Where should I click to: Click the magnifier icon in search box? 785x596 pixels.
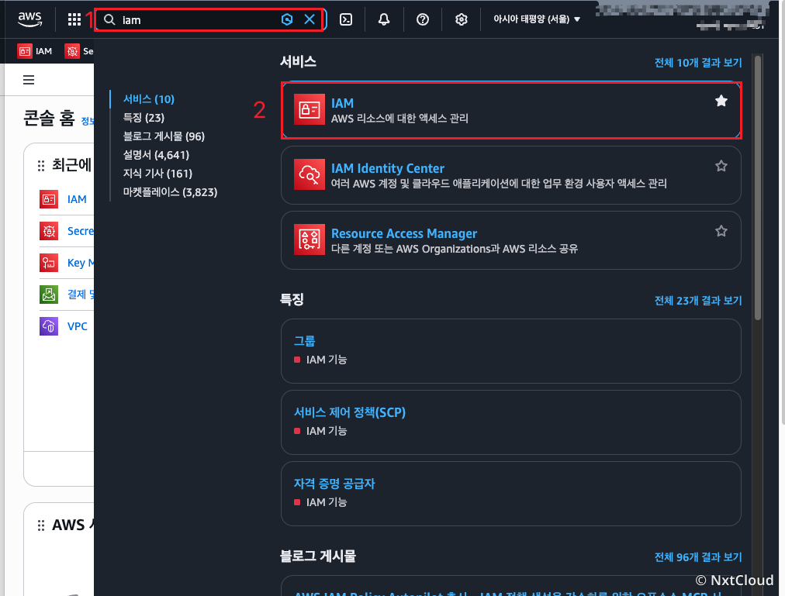tap(109, 19)
